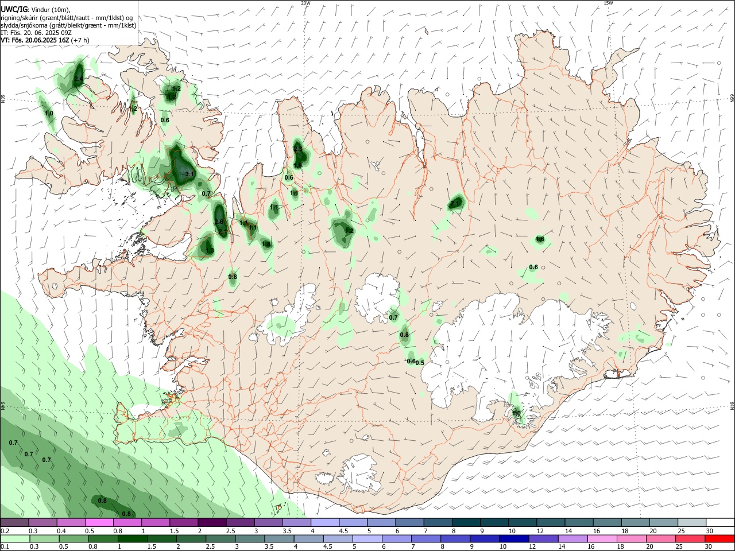Click the UWC/IG title text
735x551 pixels.
[14, 10]
